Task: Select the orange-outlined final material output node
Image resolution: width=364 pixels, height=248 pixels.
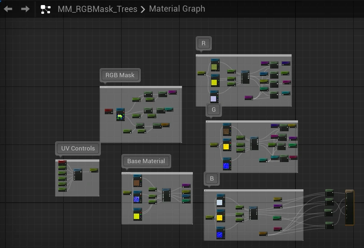Action: tap(349, 208)
